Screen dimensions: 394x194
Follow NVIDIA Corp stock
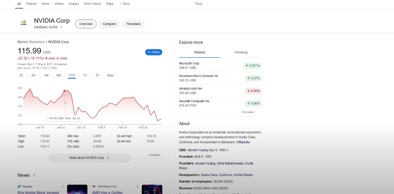[x=154, y=52]
